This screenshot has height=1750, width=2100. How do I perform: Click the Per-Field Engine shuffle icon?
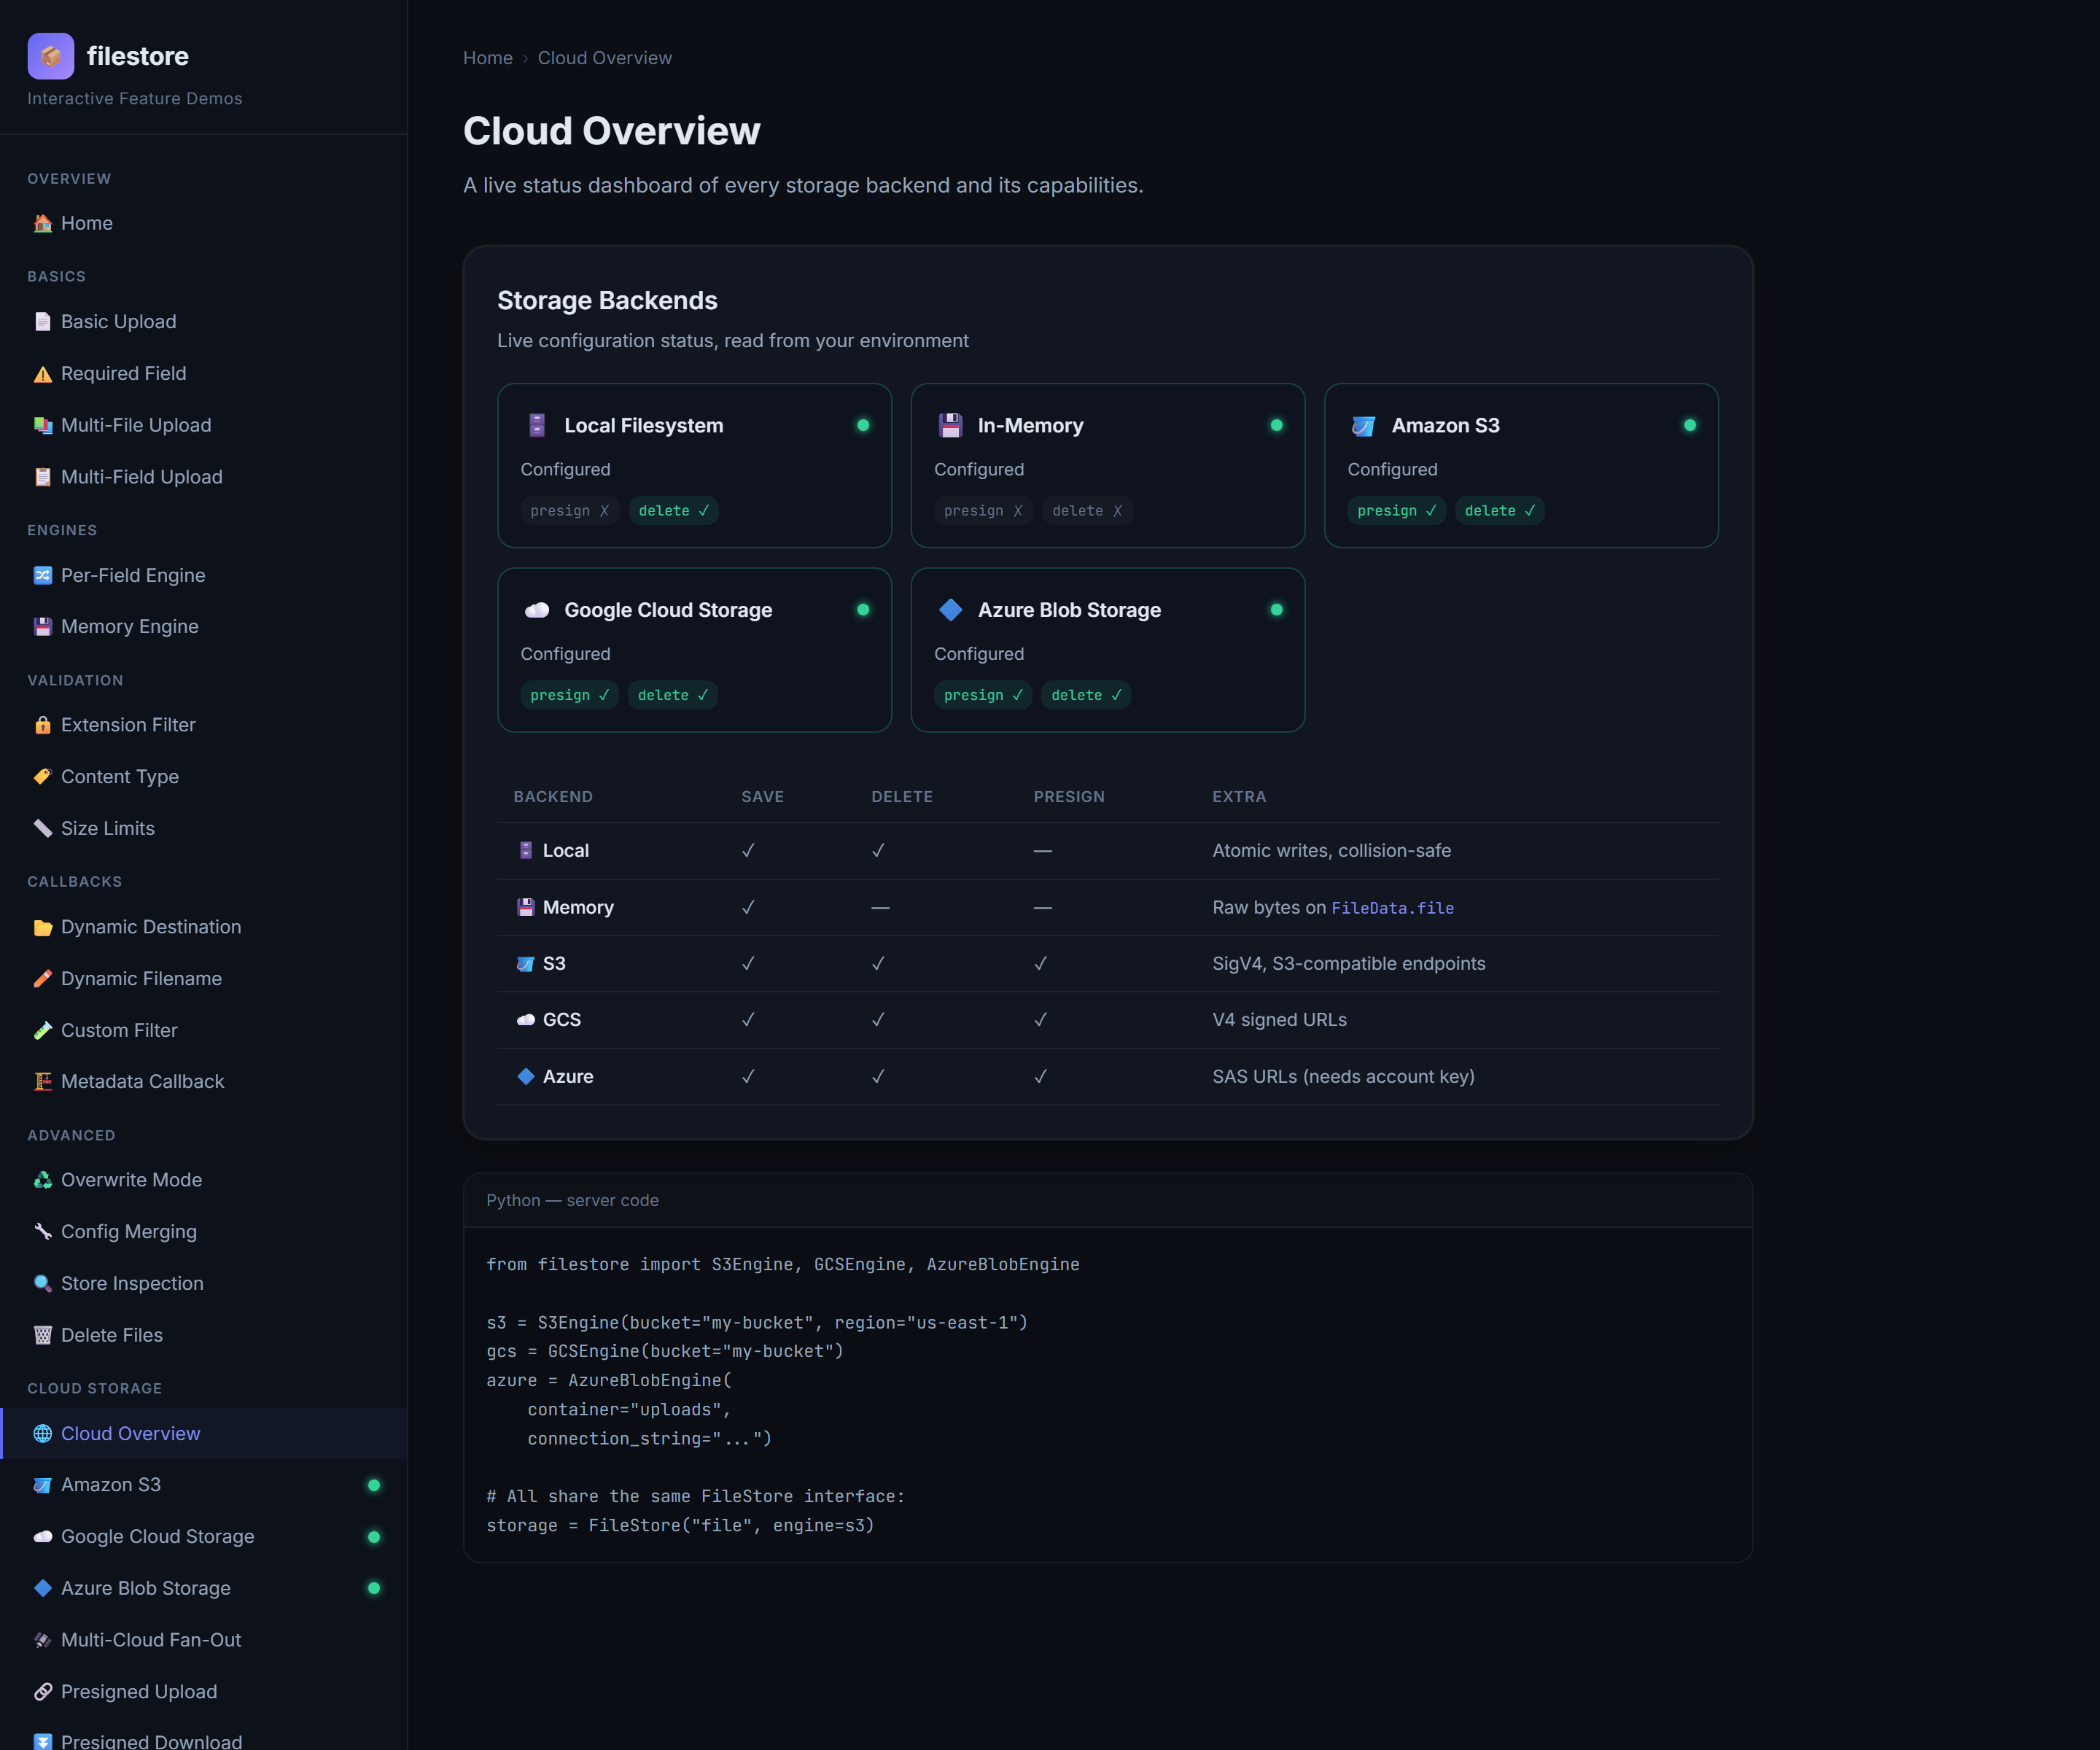click(x=42, y=575)
